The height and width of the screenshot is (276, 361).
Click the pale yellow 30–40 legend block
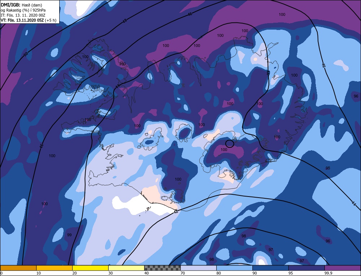(x=126, y=268)
